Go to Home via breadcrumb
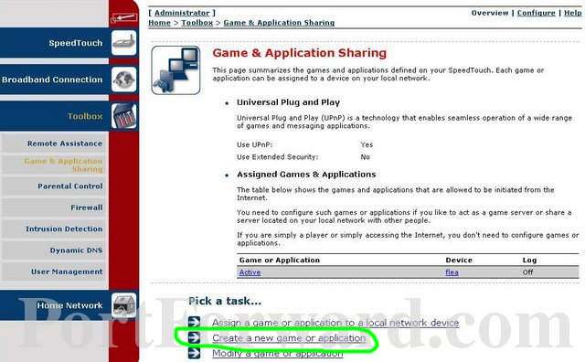This screenshot has width=585, height=362. pos(159,23)
